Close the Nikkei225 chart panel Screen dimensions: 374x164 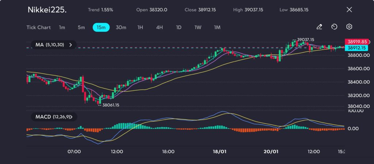(x=349, y=9)
